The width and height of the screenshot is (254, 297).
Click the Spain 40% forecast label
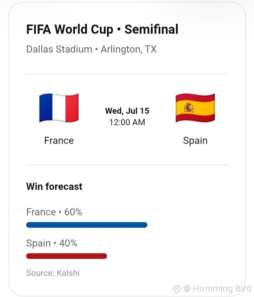52,243
